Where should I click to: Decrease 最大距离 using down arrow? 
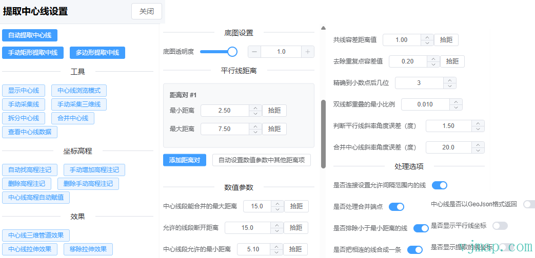pos(255,132)
